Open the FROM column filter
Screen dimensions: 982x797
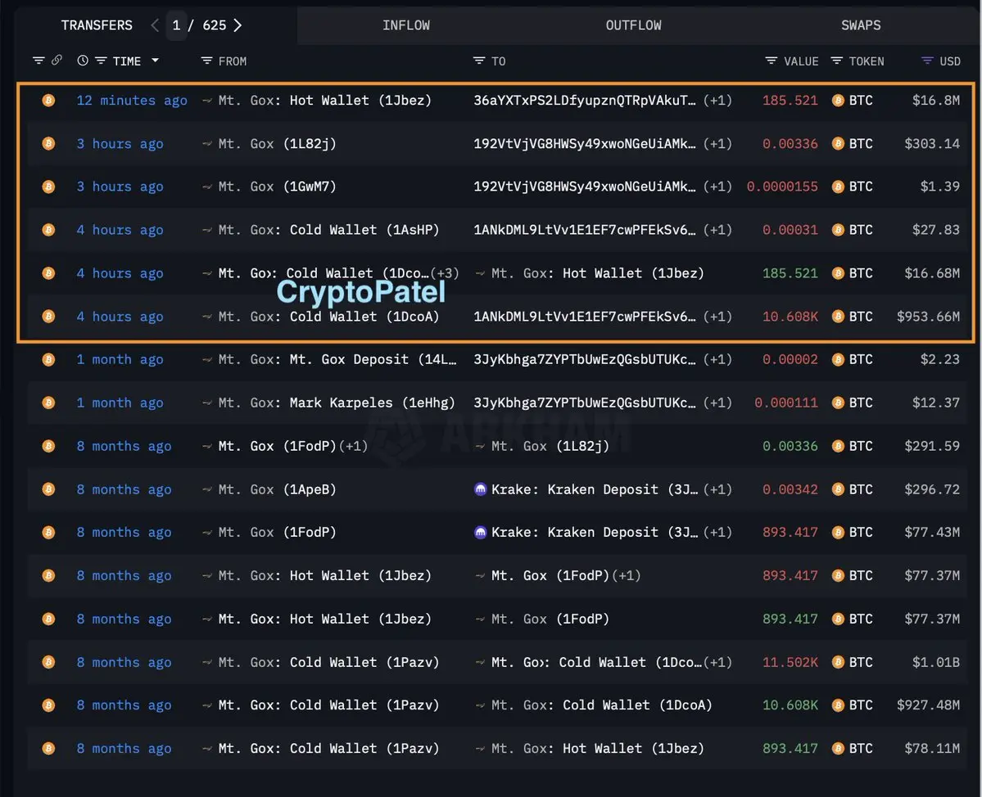pos(207,61)
